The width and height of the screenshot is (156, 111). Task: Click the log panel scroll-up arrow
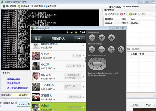(x=101, y=11)
